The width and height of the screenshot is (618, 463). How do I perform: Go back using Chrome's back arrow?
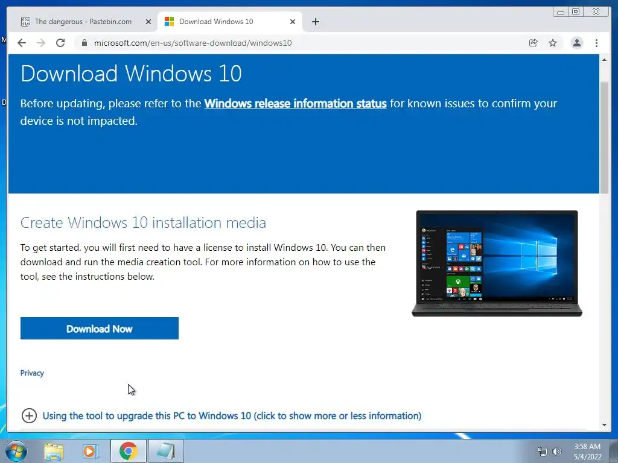click(22, 43)
